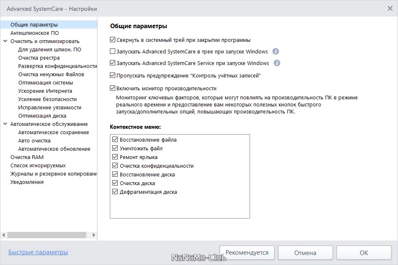
Task: Select 'Очистка ненужных Файлов' item
Action: [51, 74]
